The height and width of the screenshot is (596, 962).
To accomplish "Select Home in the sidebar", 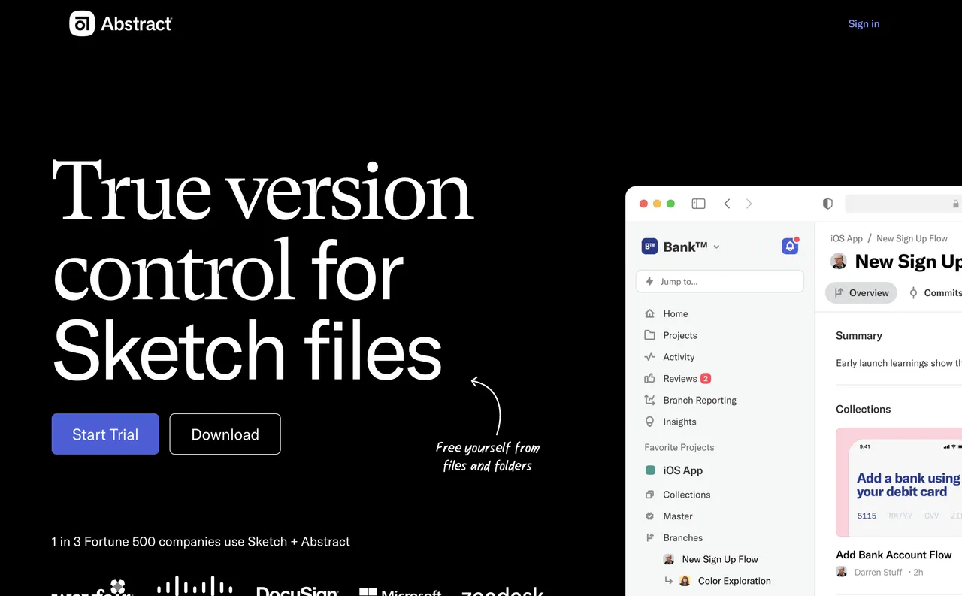I will (x=649, y=313).
